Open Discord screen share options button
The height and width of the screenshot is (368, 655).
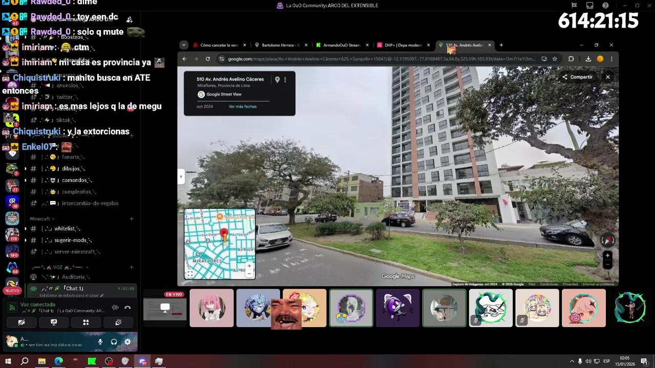click(54, 323)
